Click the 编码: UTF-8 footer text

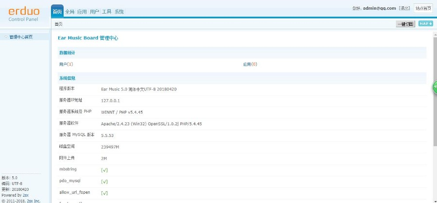[x=12, y=184]
